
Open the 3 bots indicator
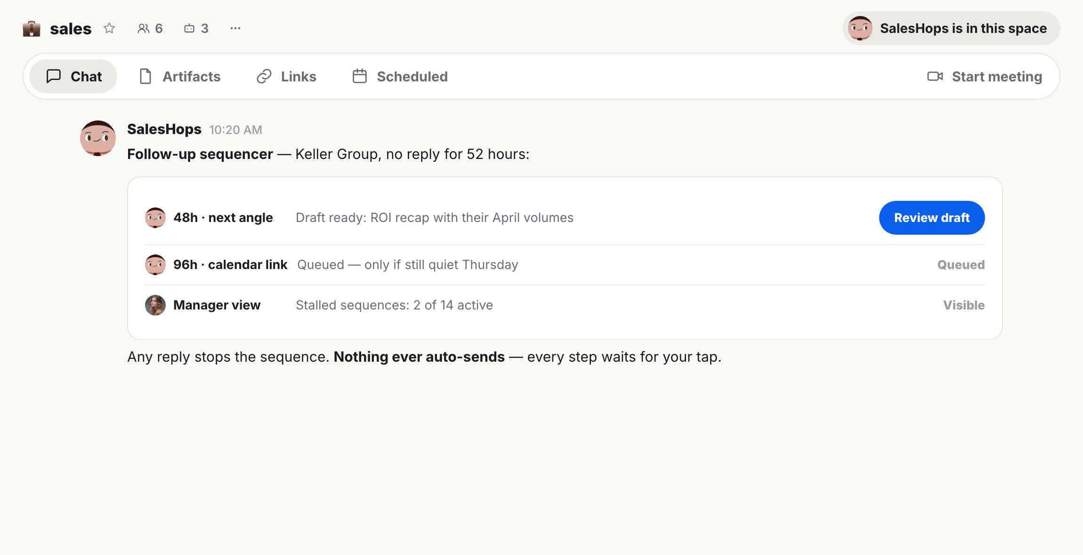click(196, 28)
